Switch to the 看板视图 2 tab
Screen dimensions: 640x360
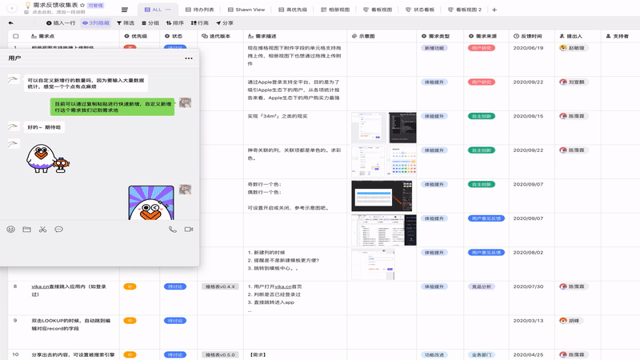pos(465,10)
